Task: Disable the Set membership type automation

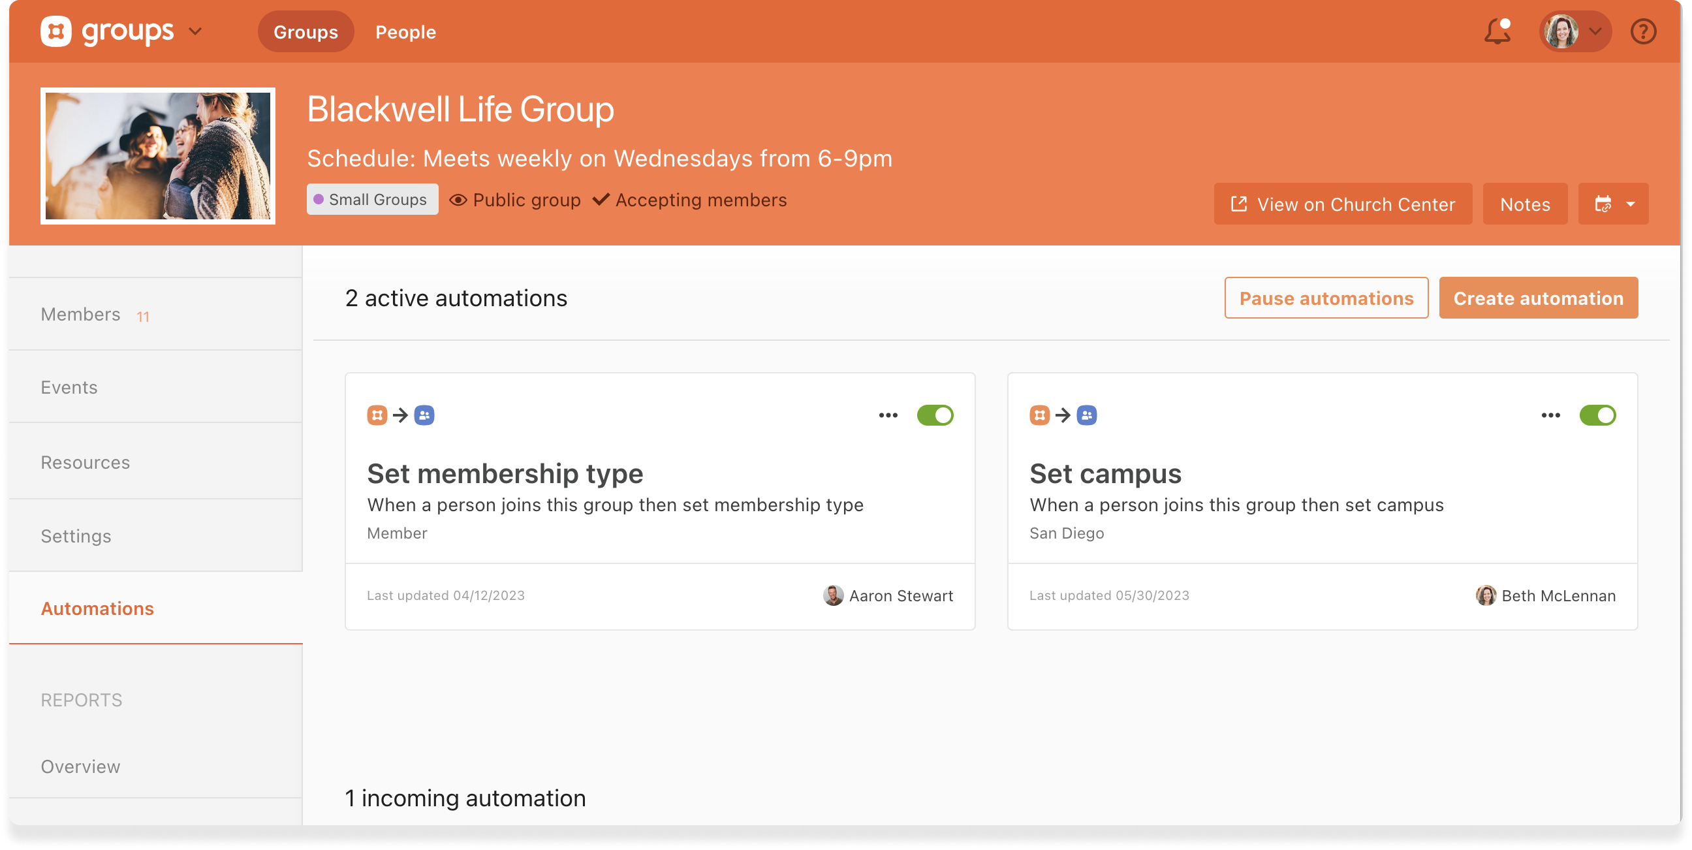Action: pos(935,415)
